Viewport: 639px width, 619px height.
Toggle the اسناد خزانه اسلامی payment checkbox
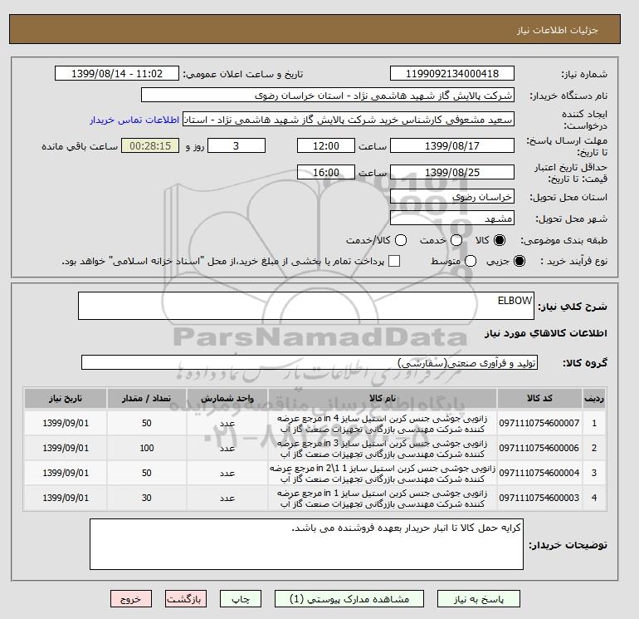pos(394,261)
